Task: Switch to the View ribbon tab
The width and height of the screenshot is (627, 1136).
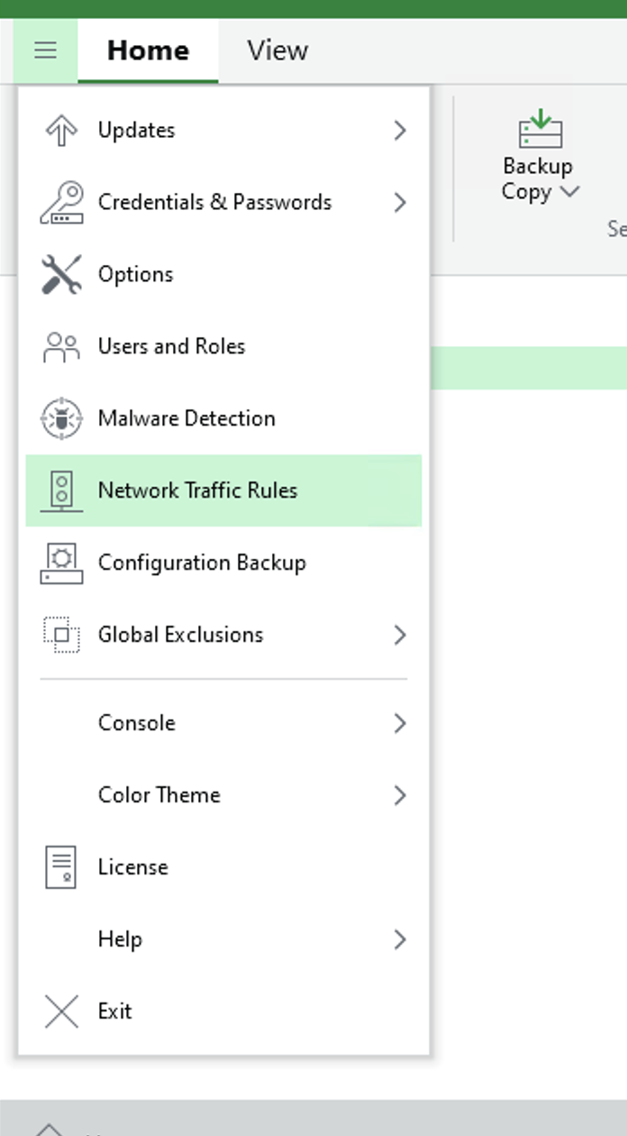Action: coord(277,50)
